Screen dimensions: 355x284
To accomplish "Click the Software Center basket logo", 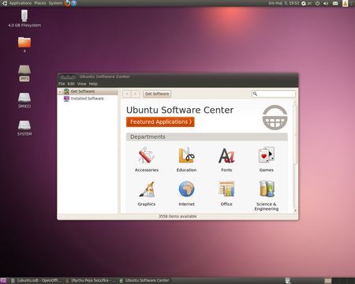I will 275,118.
